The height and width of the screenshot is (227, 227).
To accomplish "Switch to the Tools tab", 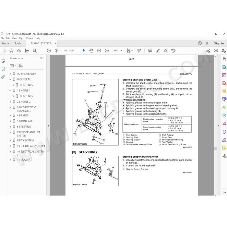I will tap(18, 43).
